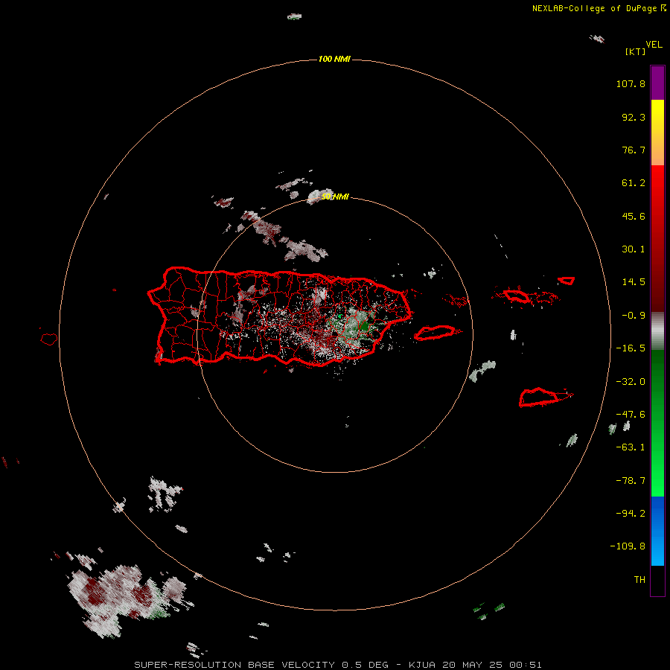Select the -109.8 legend value

tap(628, 546)
